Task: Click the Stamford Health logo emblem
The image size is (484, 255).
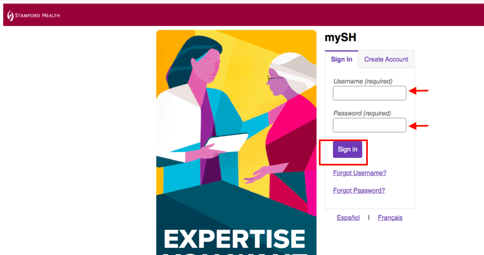Action: tap(10, 16)
